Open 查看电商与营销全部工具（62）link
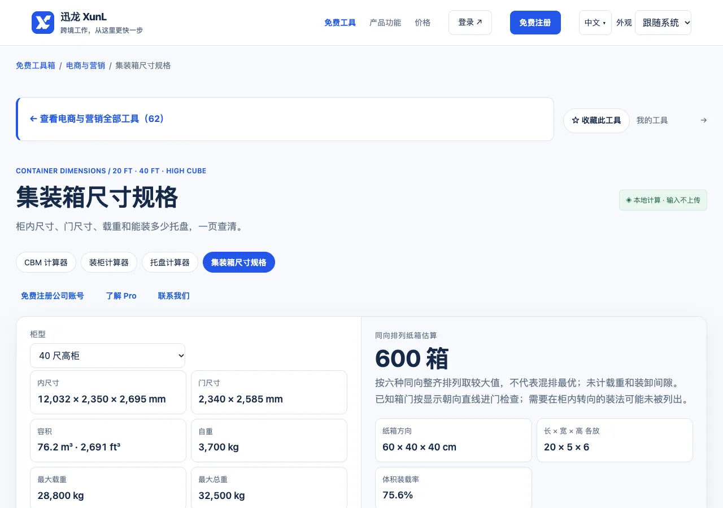The image size is (723, 508). [x=97, y=119]
